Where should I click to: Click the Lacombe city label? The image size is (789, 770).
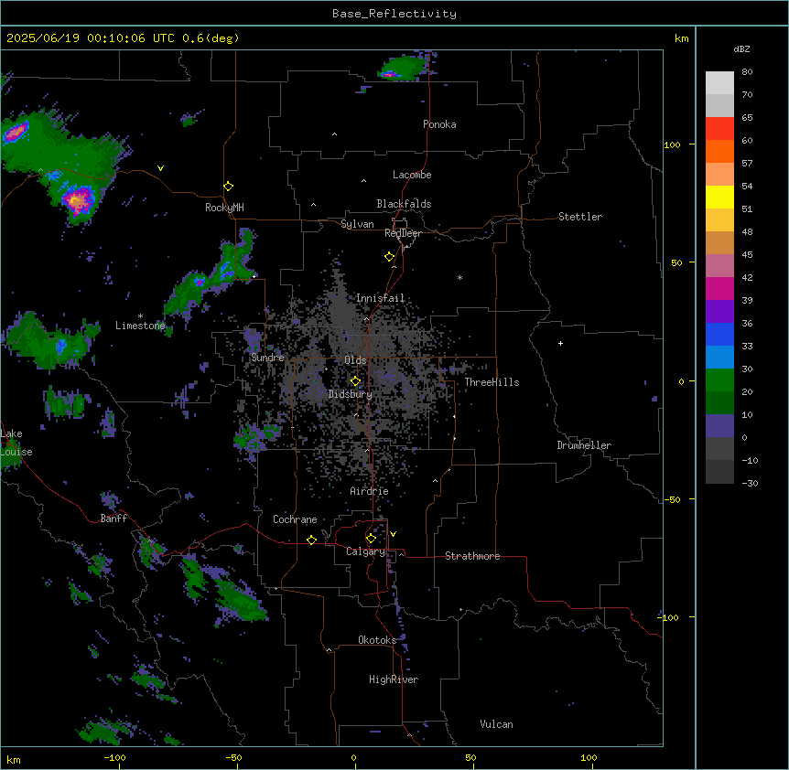pyautogui.click(x=412, y=175)
